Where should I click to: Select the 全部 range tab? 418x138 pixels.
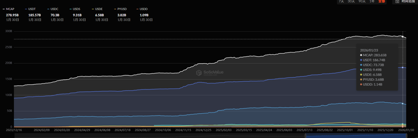click(382, 2)
